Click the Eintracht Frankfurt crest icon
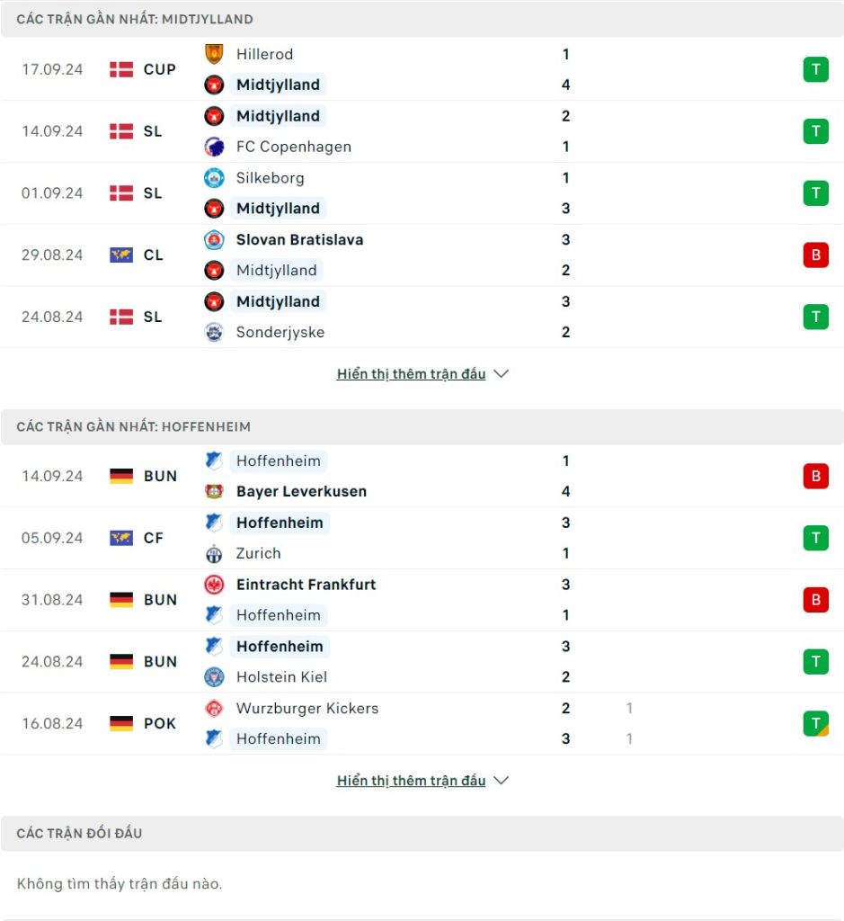 click(214, 585)
